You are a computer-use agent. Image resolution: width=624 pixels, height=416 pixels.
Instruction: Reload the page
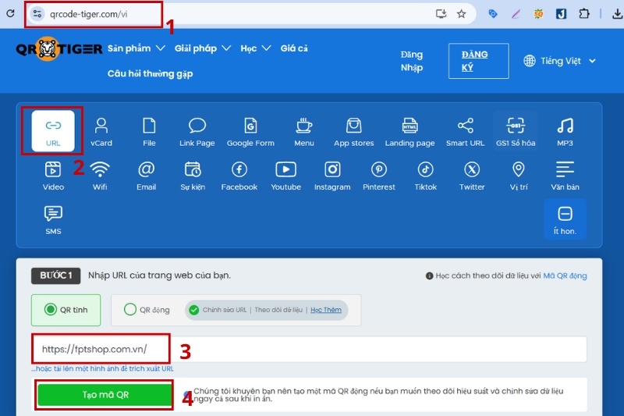(10, 13)
